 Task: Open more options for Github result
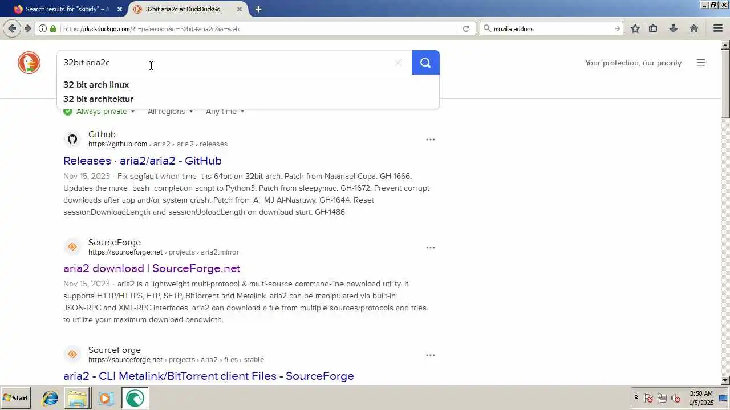coord(431,140)
